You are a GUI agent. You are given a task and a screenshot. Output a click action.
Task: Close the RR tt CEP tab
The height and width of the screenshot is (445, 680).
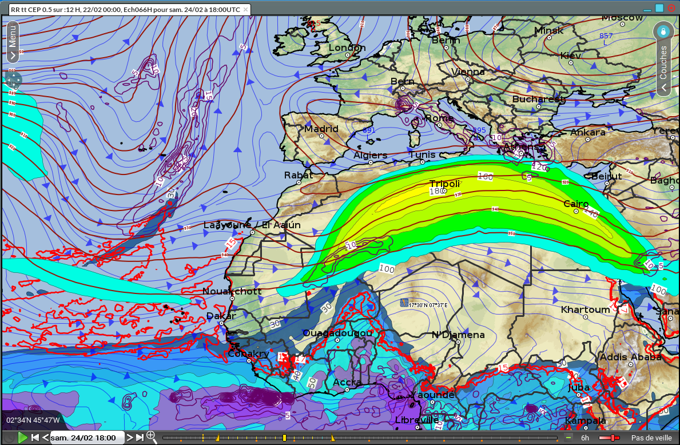pyautogui.click(x=245, y=10)
